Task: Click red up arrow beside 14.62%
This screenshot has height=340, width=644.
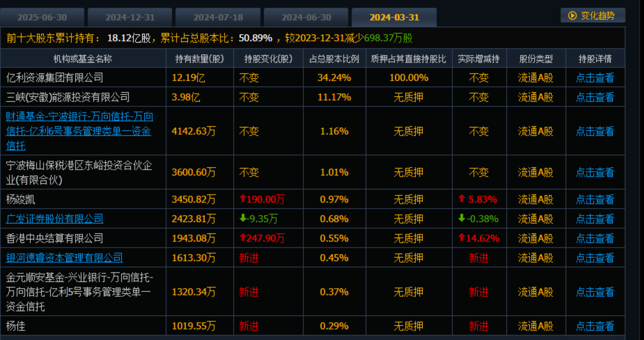Action: pos(462,237)
